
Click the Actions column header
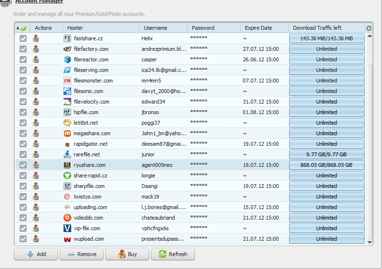46,28
